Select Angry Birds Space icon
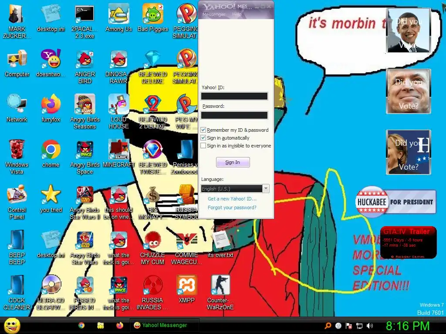Image resolution: width=446 pixels, height=334 pixels. click(x=85, y=157)
